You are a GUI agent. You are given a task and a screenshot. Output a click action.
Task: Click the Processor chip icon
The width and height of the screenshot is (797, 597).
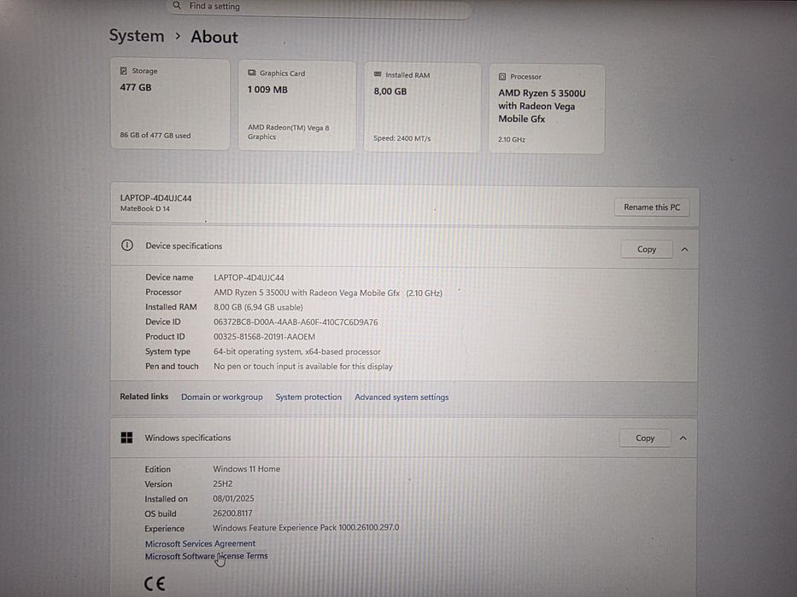(x=502, y=77)
